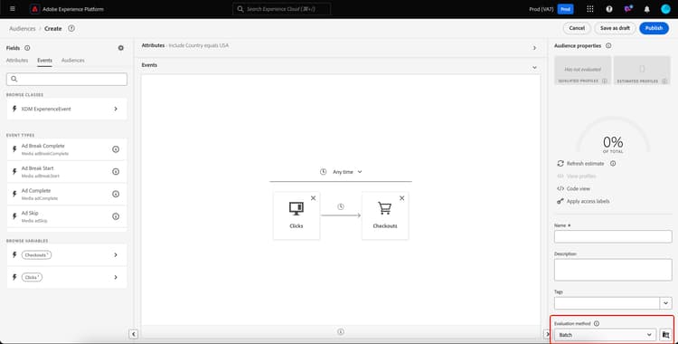Select the Ad Complete event type
Viewport: 678px width, 344px height.
(67, 194)
